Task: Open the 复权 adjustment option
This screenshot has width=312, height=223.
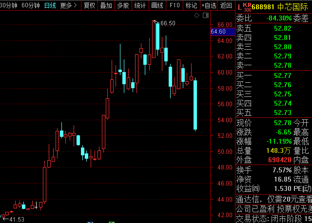Action: [89, 5]
